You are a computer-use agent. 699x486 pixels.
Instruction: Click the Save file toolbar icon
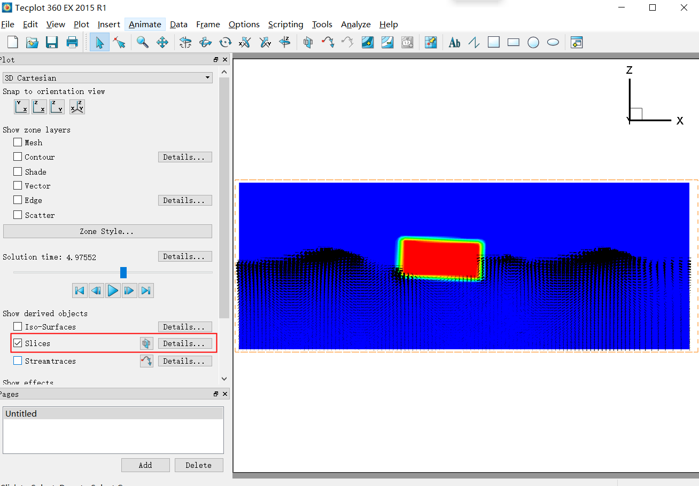click(x=52, y=42)
